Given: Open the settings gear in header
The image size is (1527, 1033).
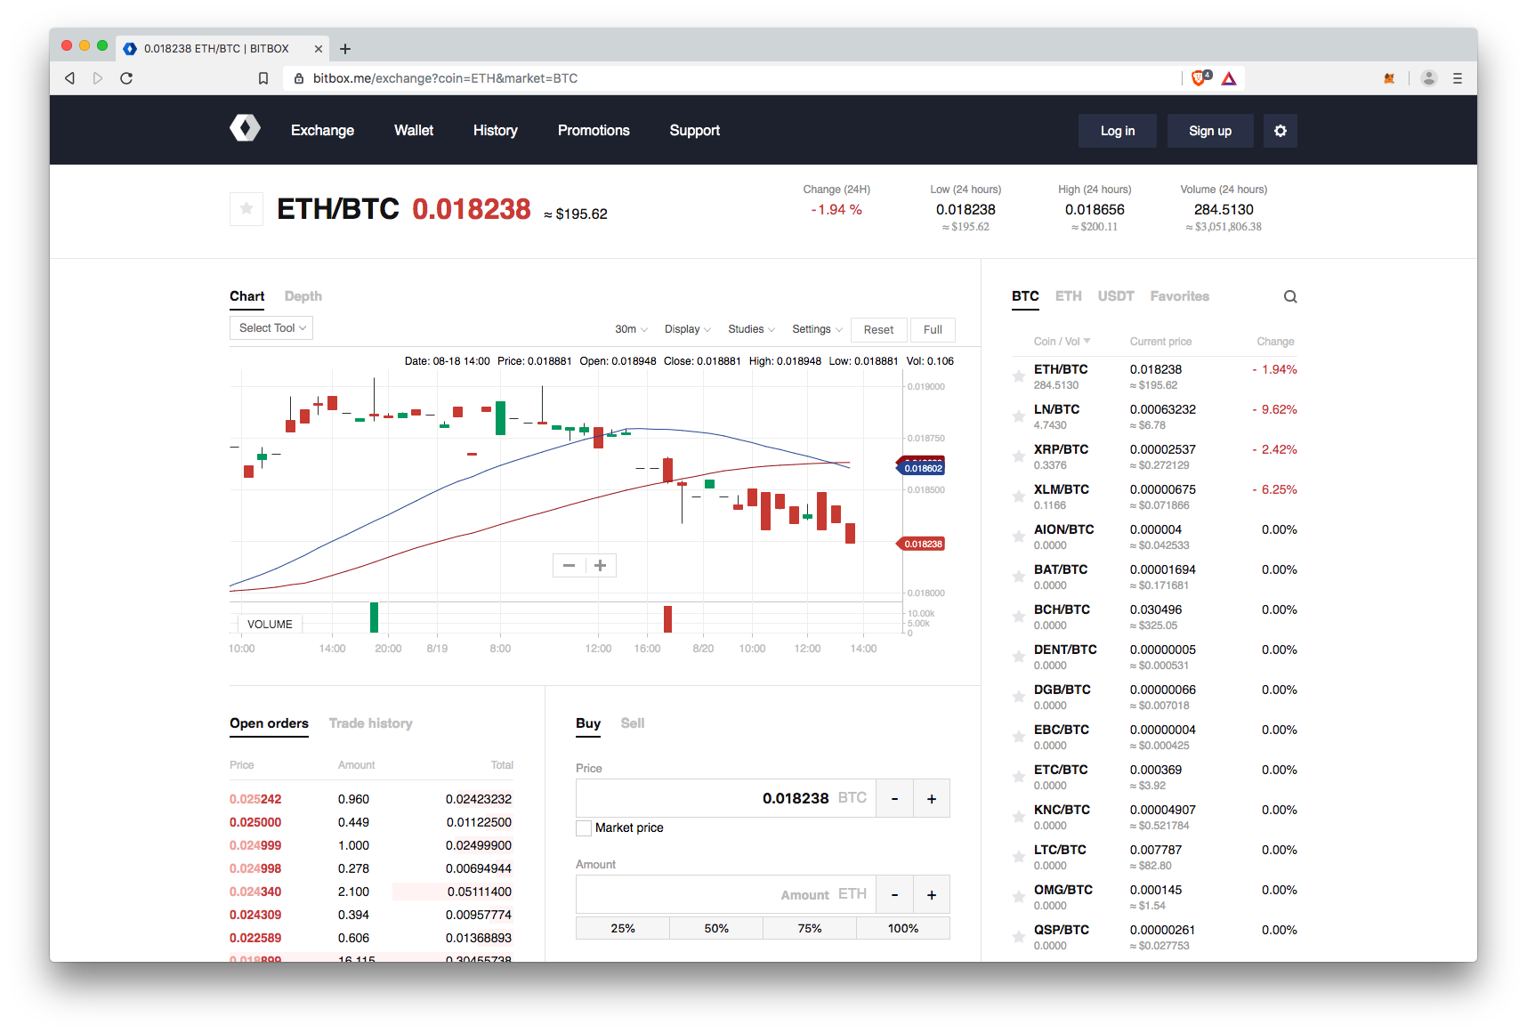Looking at the screenshot, I should pyautogui.click(x=1280, y=131).
